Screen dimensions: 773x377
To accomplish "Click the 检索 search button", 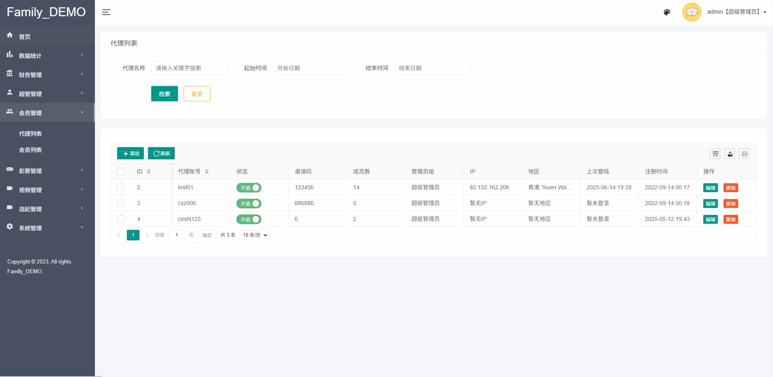I will [164, 94].
